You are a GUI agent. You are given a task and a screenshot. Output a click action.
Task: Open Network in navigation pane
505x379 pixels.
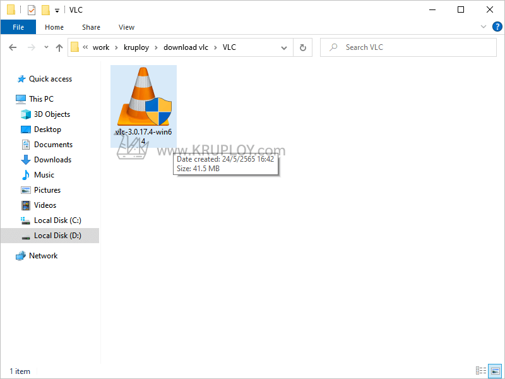coord(43,256)
